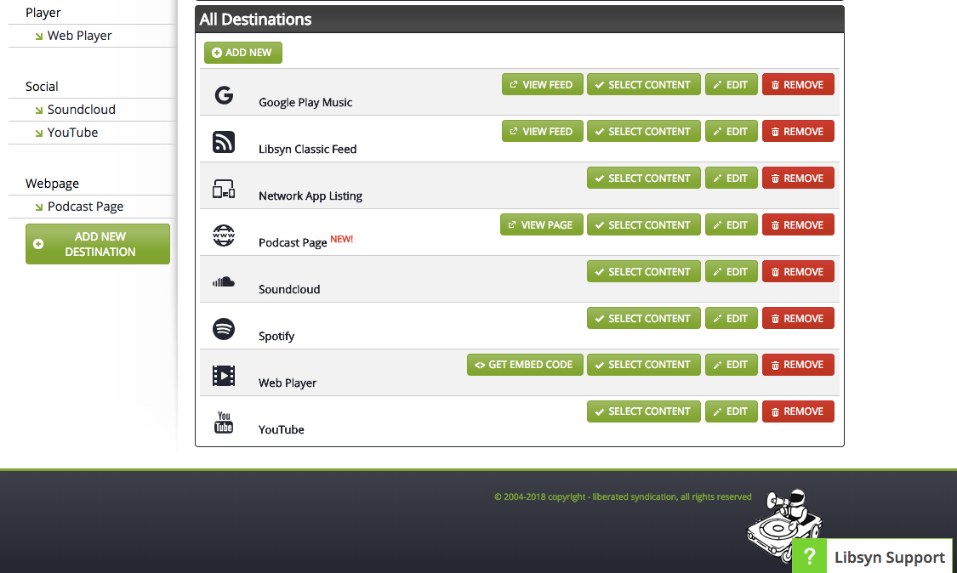Open YouTube in sidebar Social section
957x573 pixels.
coord(72,133)
